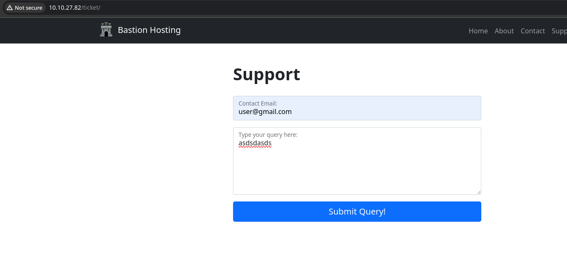This screenshot has height=261, width=567.
Task: Grab the textarea resize handle corner
Action: pos(479,192)
